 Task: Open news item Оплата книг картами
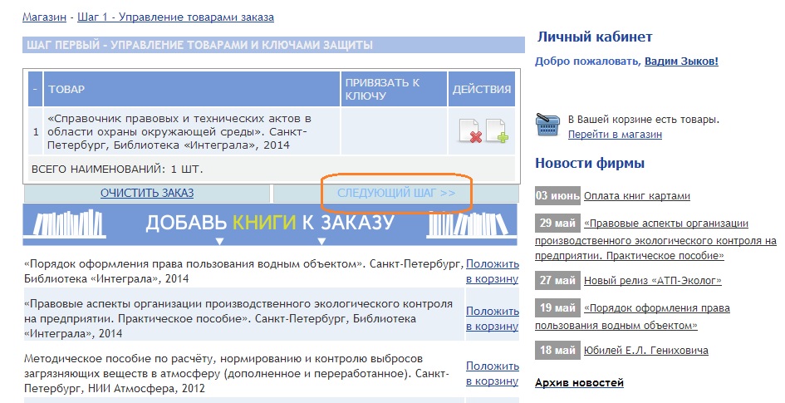[636, 196]
